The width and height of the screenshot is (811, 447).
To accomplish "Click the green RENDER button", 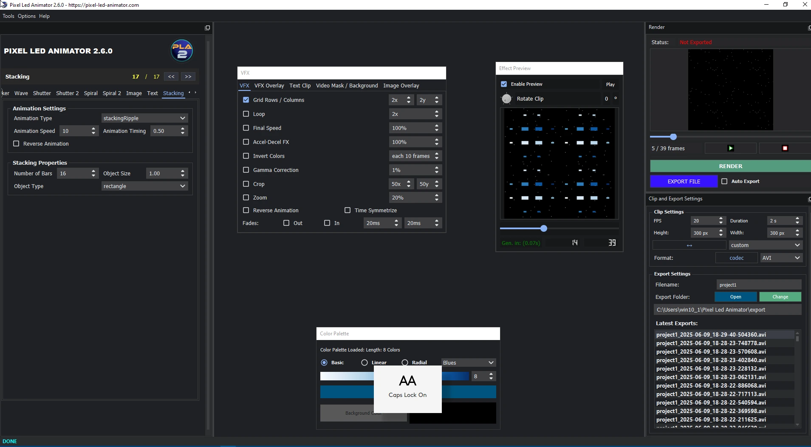I will point(730,166).
